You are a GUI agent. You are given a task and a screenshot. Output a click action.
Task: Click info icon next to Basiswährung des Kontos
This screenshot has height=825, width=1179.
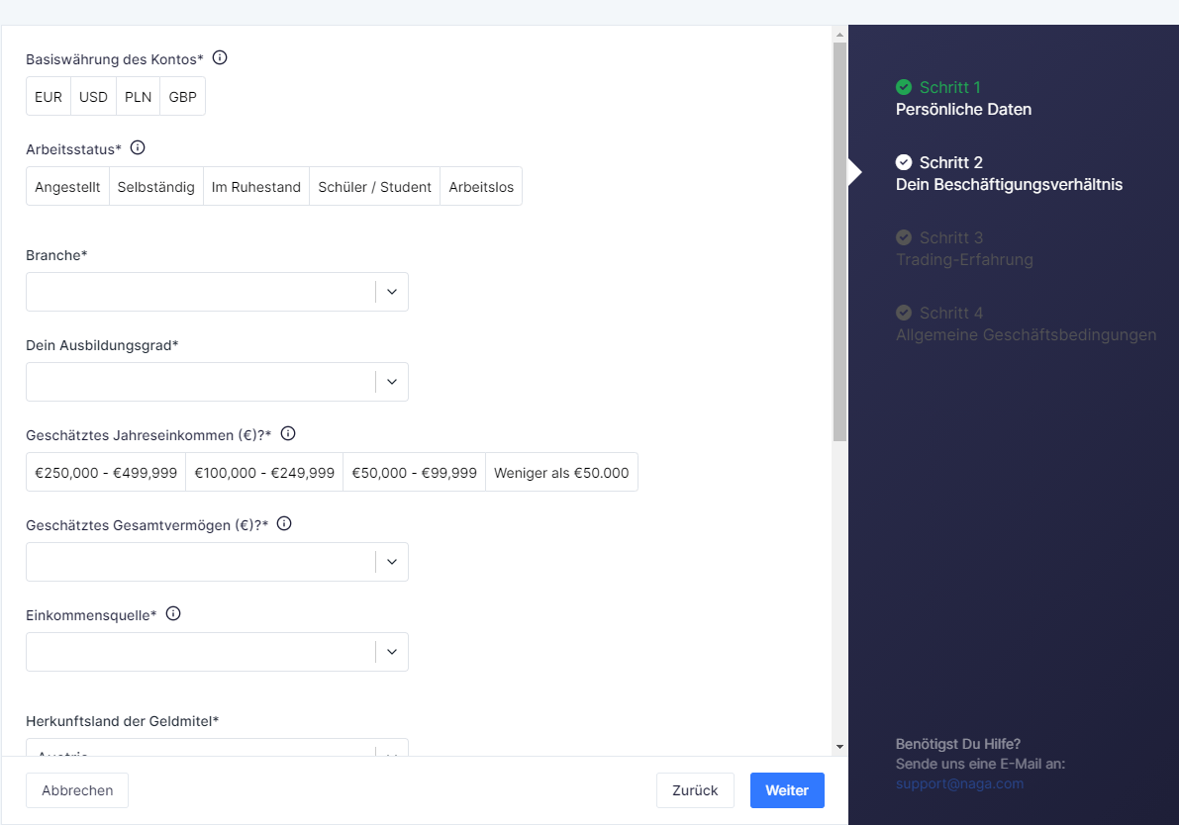(220, 58)
